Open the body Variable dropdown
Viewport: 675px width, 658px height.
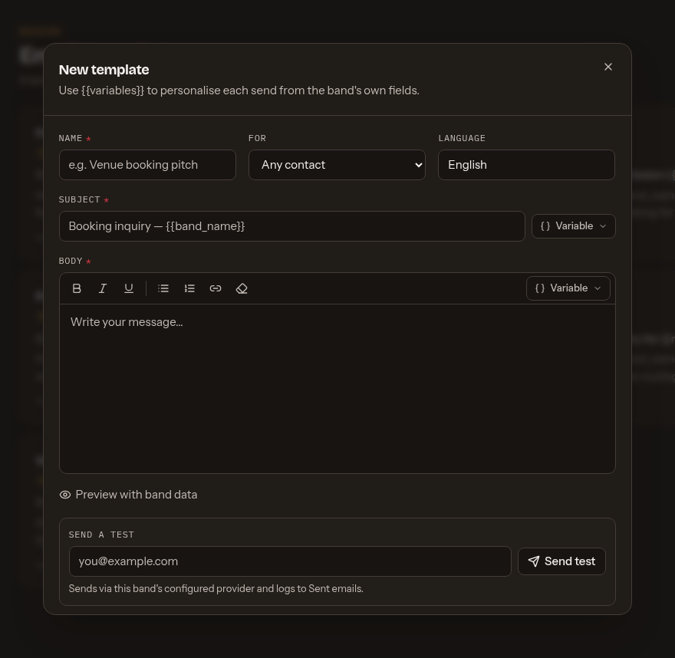[x=568, y=288]
